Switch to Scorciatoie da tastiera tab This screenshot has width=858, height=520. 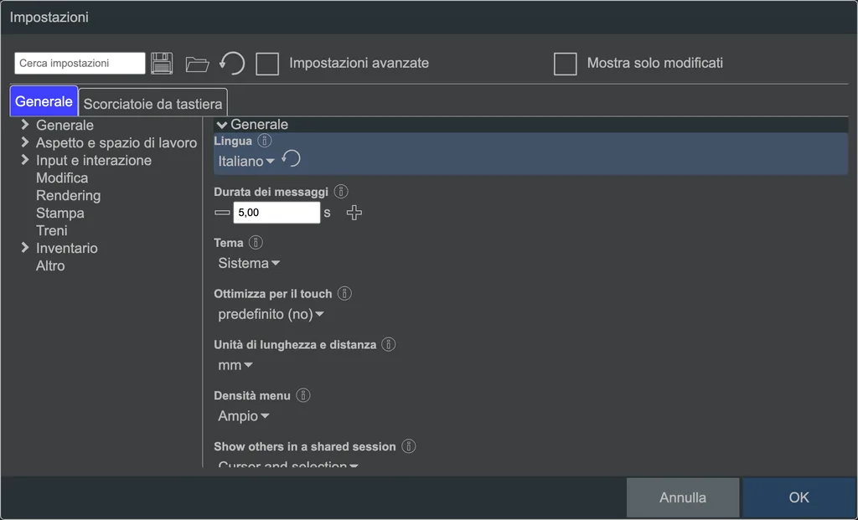click(x=152, y=103)
